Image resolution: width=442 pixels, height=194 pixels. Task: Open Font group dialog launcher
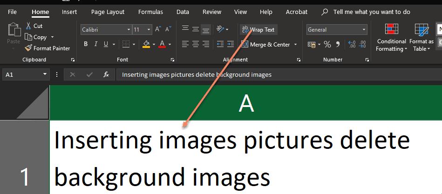point(172,60)
